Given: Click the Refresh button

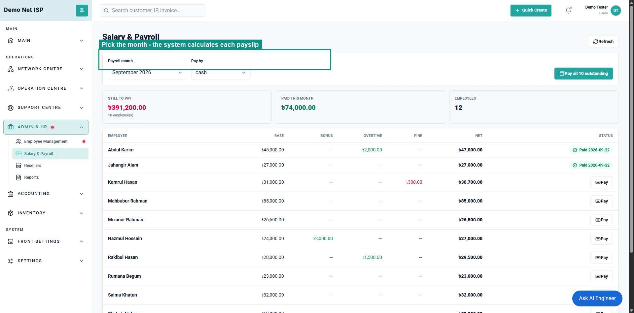Looking at the screenshot, I should click(603, 42).
